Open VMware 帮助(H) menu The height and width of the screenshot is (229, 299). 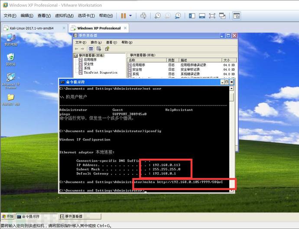(x=106, y=16)
